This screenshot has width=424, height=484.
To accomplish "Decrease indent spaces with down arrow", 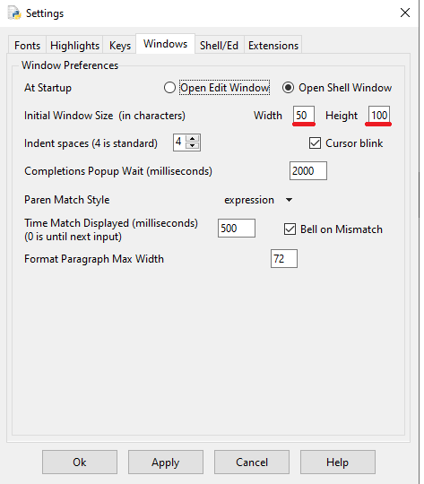I will [x=193, y=146].
